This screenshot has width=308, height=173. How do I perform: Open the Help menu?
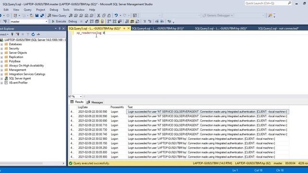click(x=92, y=10)
